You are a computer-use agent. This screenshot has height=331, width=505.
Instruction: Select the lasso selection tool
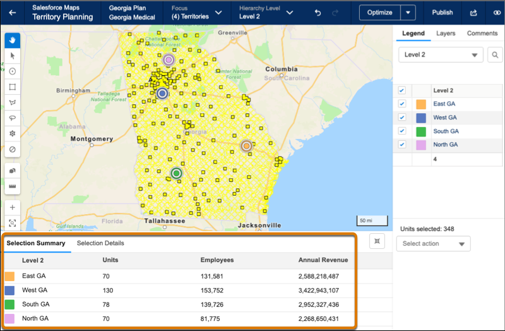(x=12, y=118)
